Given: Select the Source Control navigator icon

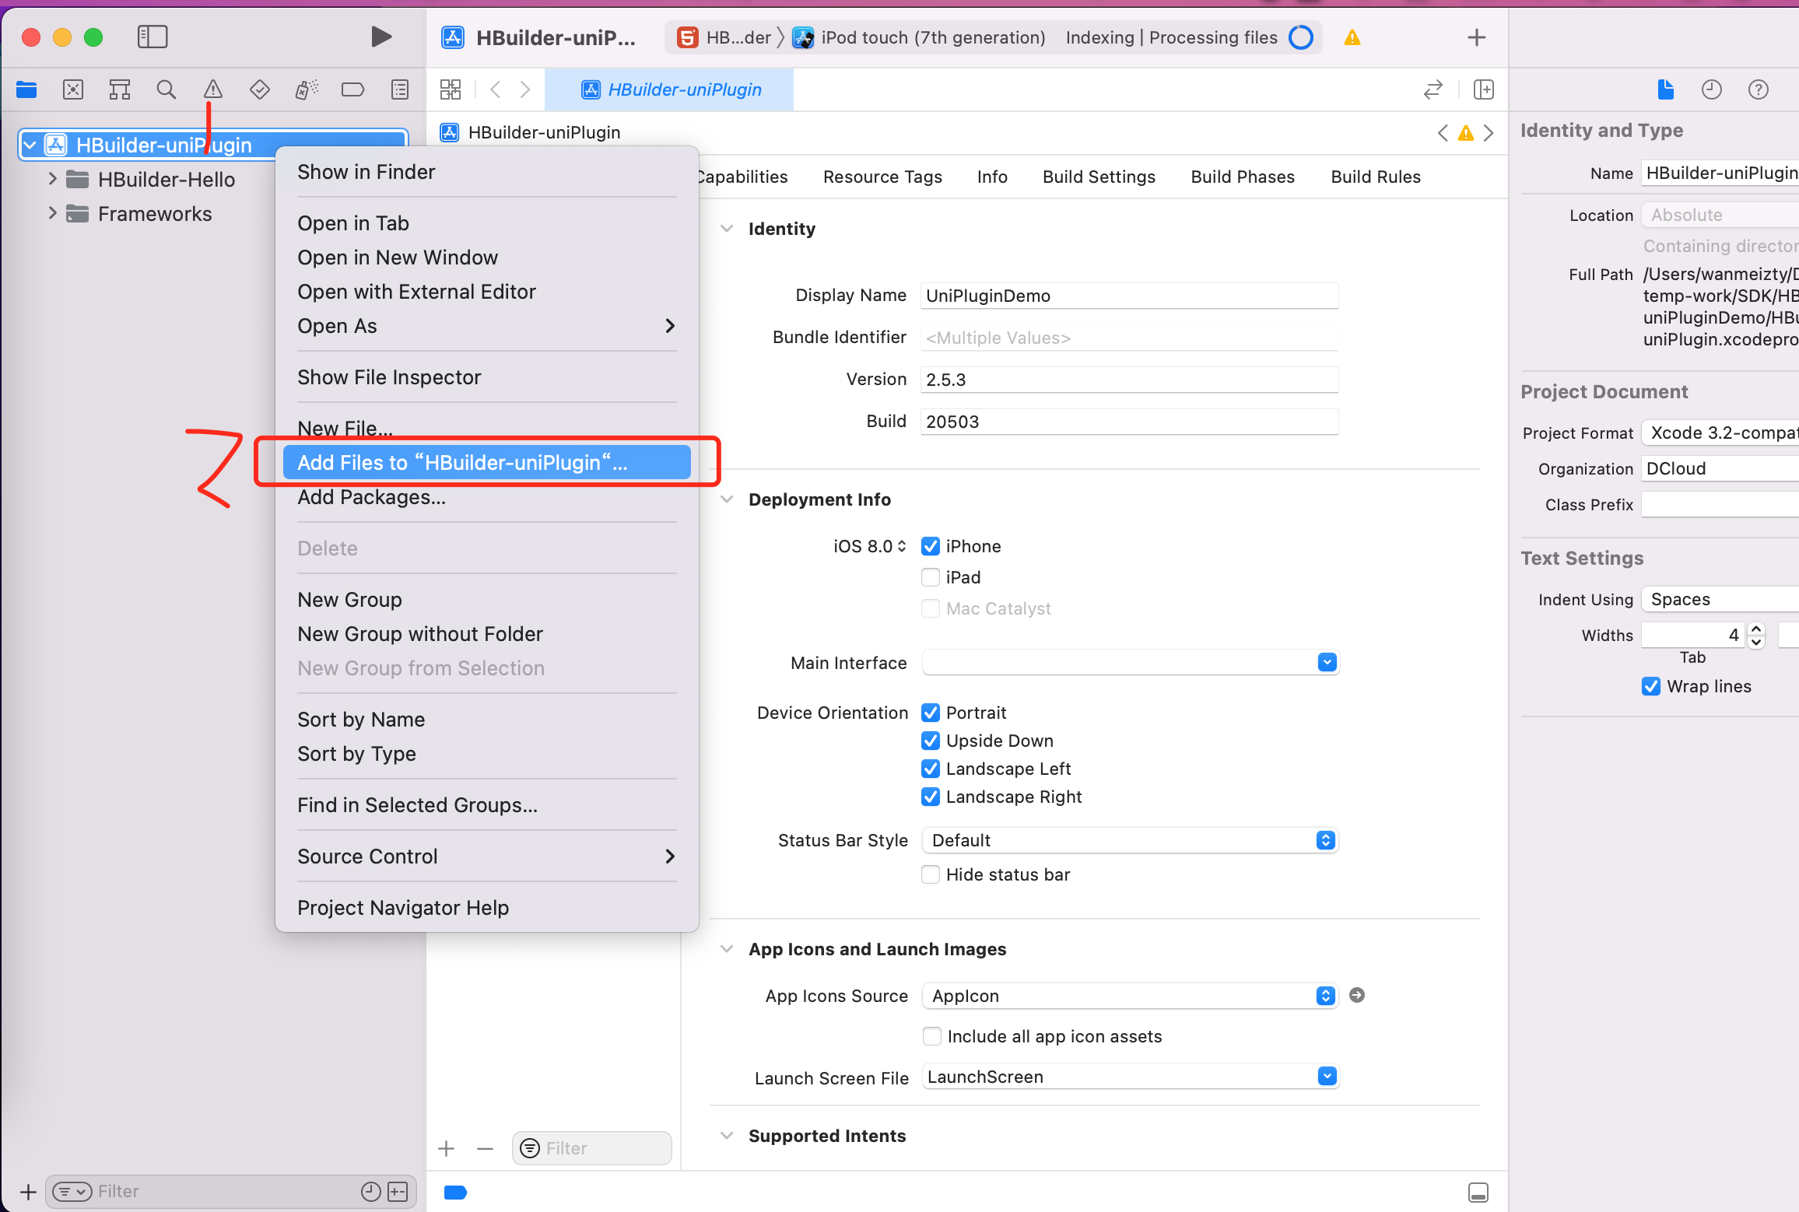Looking at the screenshot, I should tap(73, 89).
